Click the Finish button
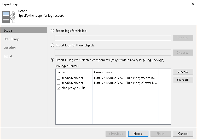Image resolution: width=197 pixels, height=140 pixels. [x=161, y=134]
